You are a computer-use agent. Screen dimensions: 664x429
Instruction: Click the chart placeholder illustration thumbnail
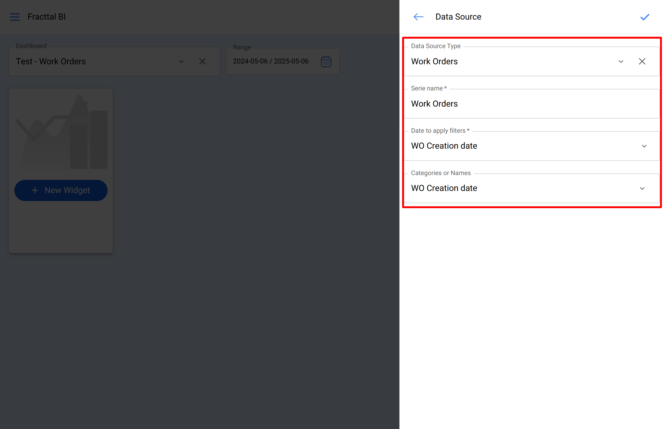click(x=61, y=131)
